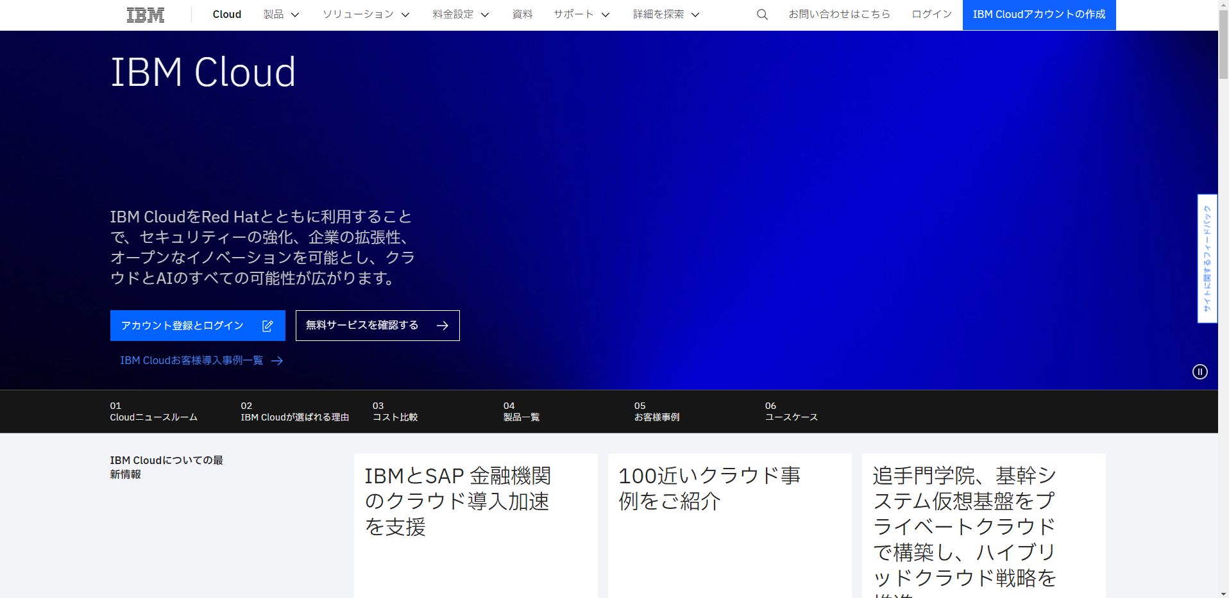Click the arrow beside IBM Cloudお客様導入事例一覧

coord(277,361)
